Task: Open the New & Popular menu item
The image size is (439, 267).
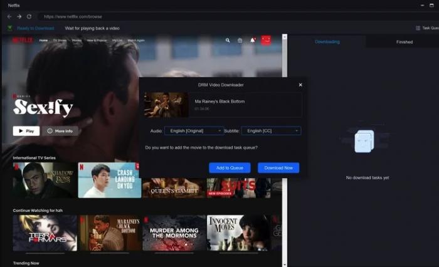Action: [97, 41]
